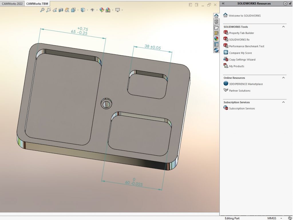Select the File Explorer folder icon
This screenshot has height=220, width=293.
pyautogui.click(x=217, y=27)
